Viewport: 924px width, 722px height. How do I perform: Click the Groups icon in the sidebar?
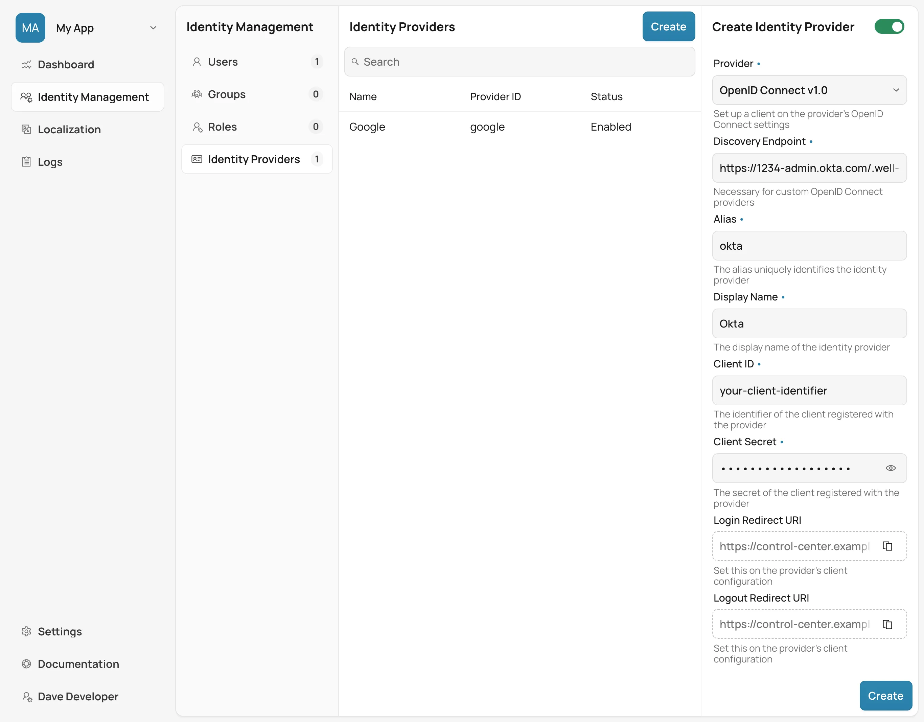click(x=197, y=94)
